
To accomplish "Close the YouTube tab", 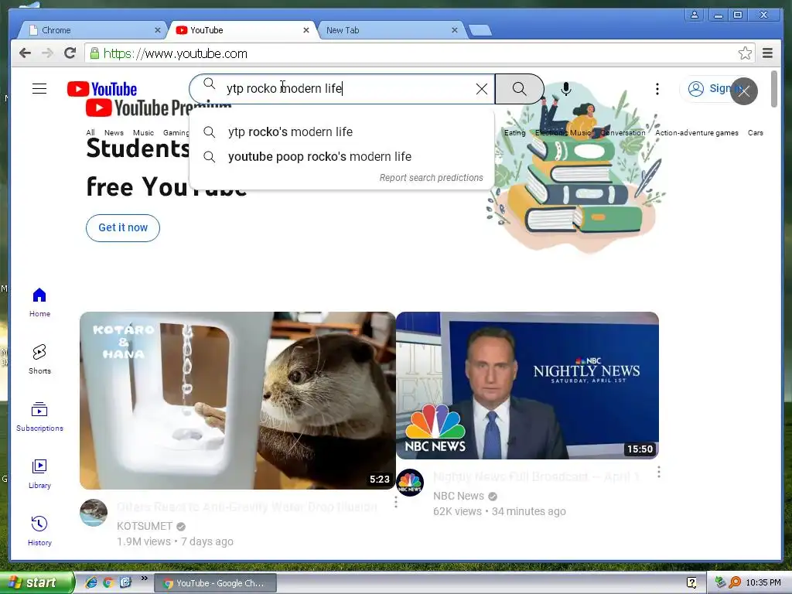I will tap(306, 30).
